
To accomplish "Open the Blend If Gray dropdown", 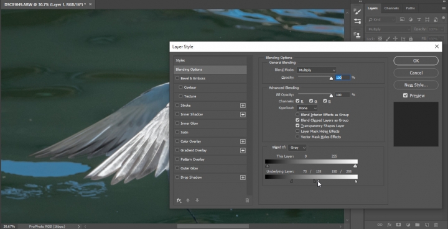I will coord(297,148).
